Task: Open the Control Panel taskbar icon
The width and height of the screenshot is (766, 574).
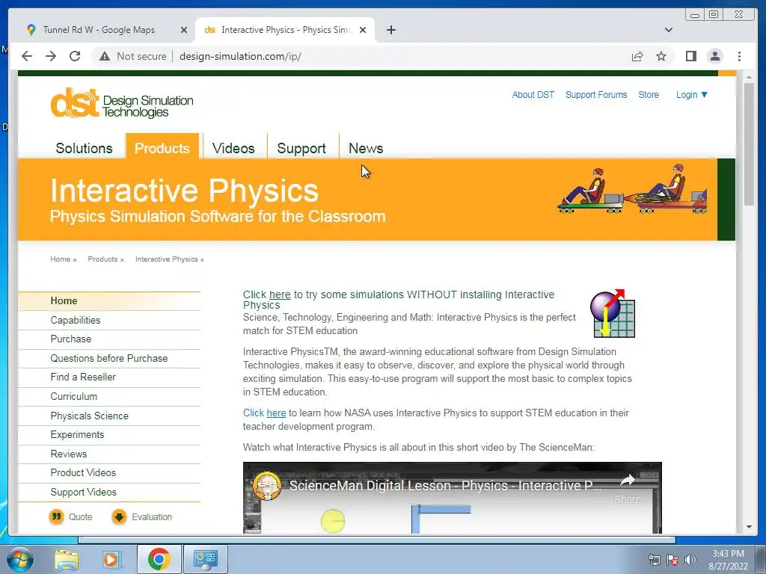Action: (205, 559)
